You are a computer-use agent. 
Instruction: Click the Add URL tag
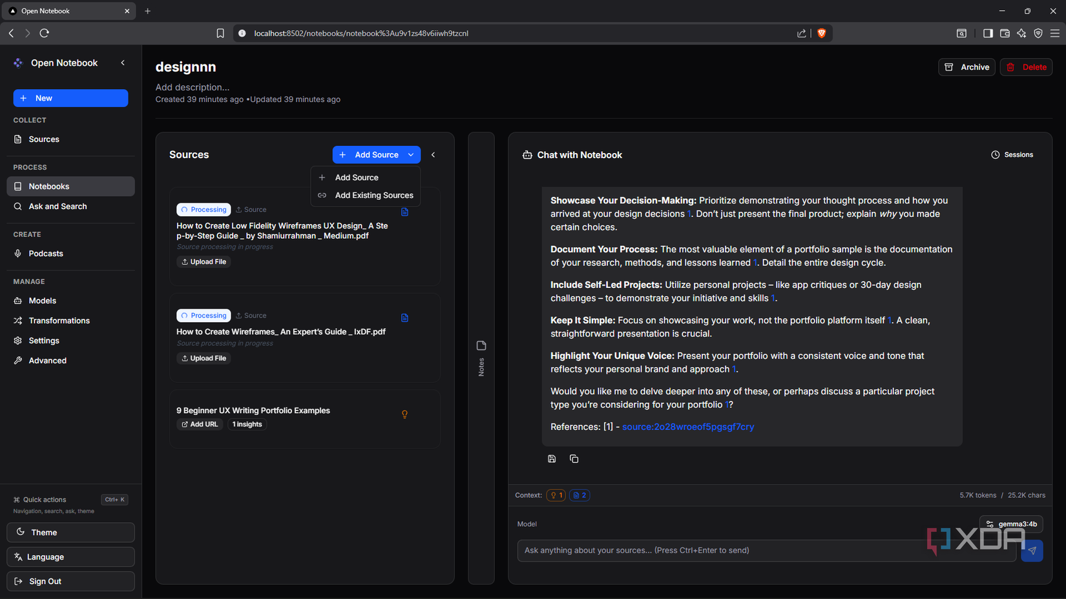click(x=200, y=425)
